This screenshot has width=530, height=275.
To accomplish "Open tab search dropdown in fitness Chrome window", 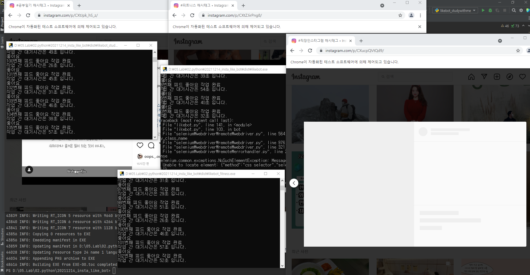I will pyautogui.click(x=382, y=6).
